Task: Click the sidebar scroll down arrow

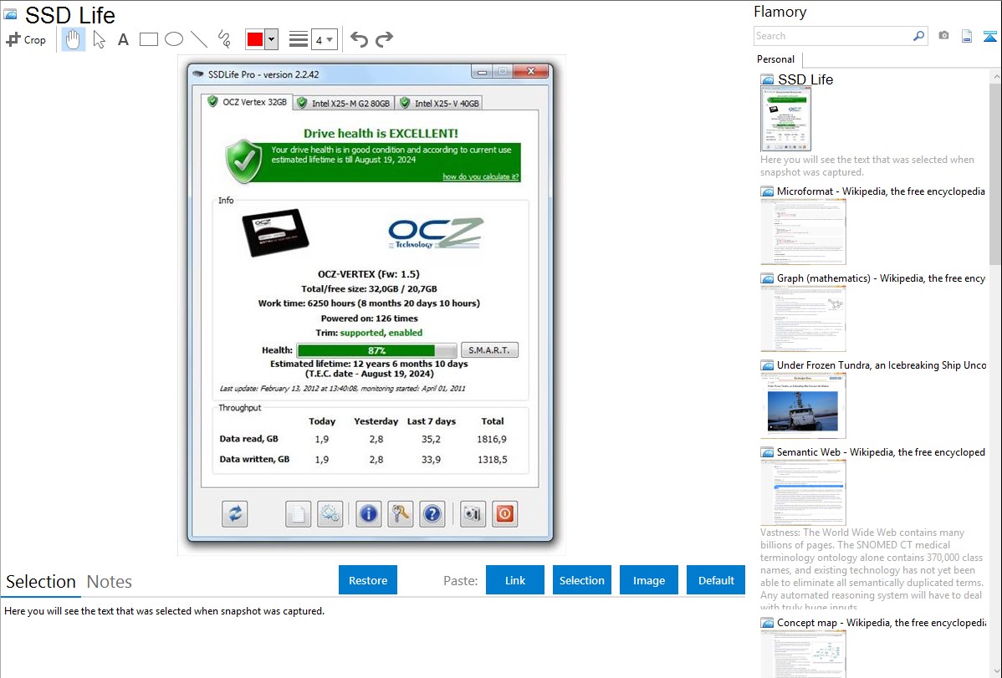Action: (x=995, y=671)
